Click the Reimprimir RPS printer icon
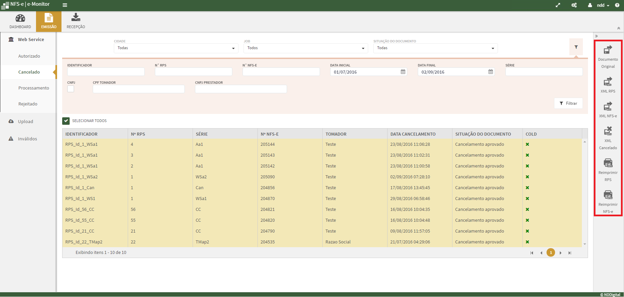624x297 pixels. tap(608, 163)
